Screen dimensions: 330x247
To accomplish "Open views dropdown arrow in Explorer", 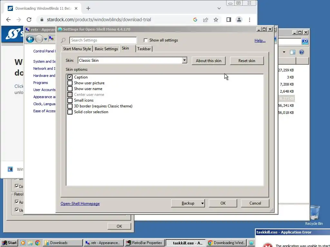I will click(x=284, y=52).
